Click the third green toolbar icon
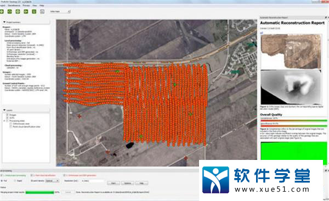 [x=18, y=12]
